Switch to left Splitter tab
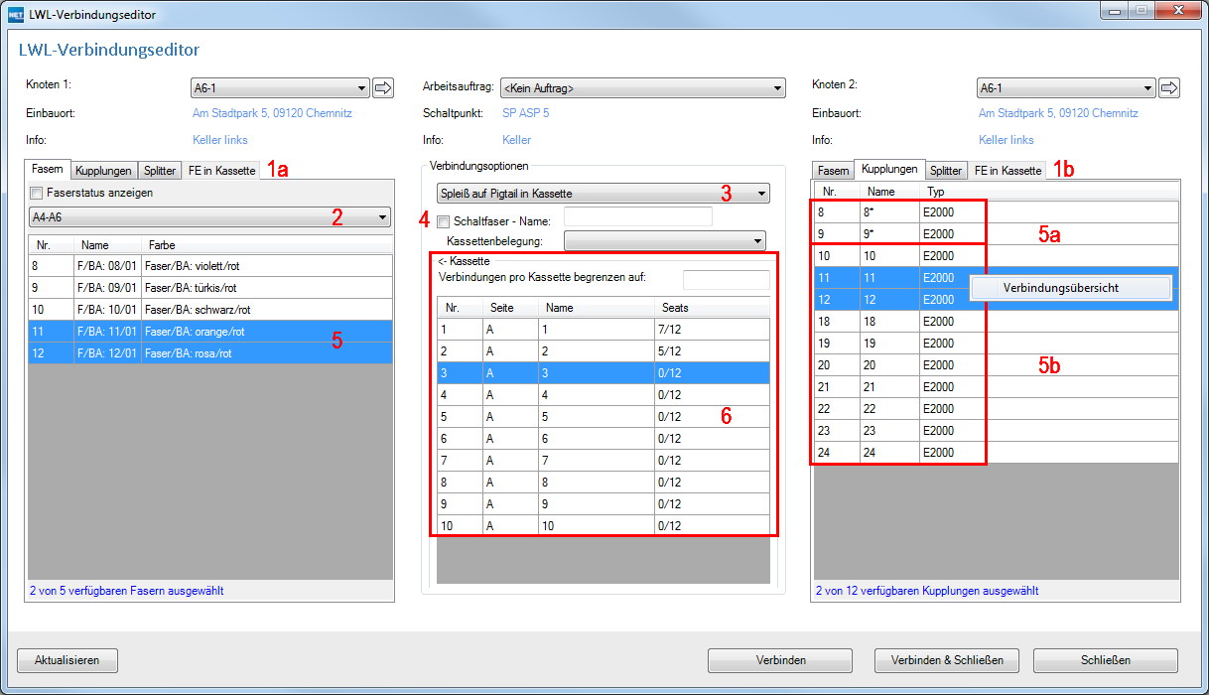 point(159,171)
